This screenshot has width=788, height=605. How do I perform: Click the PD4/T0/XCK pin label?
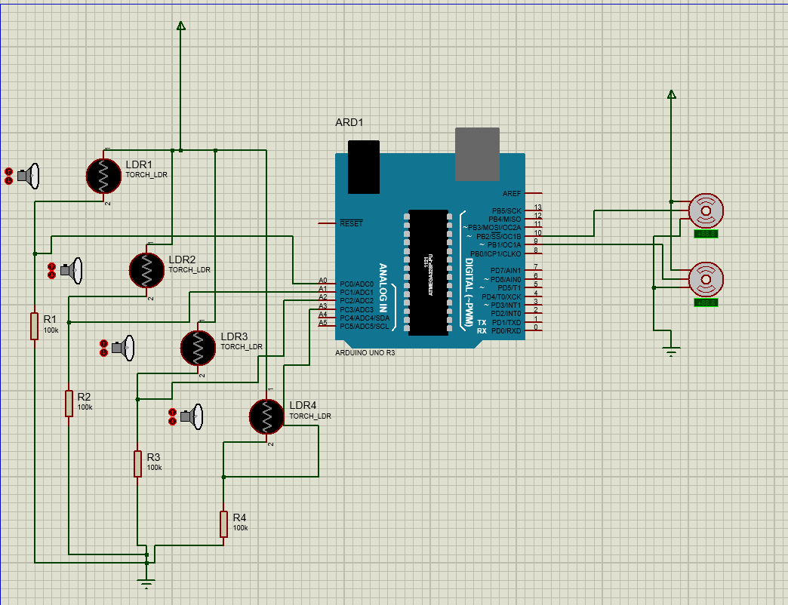pyautogui.click(x=501, y=296)
